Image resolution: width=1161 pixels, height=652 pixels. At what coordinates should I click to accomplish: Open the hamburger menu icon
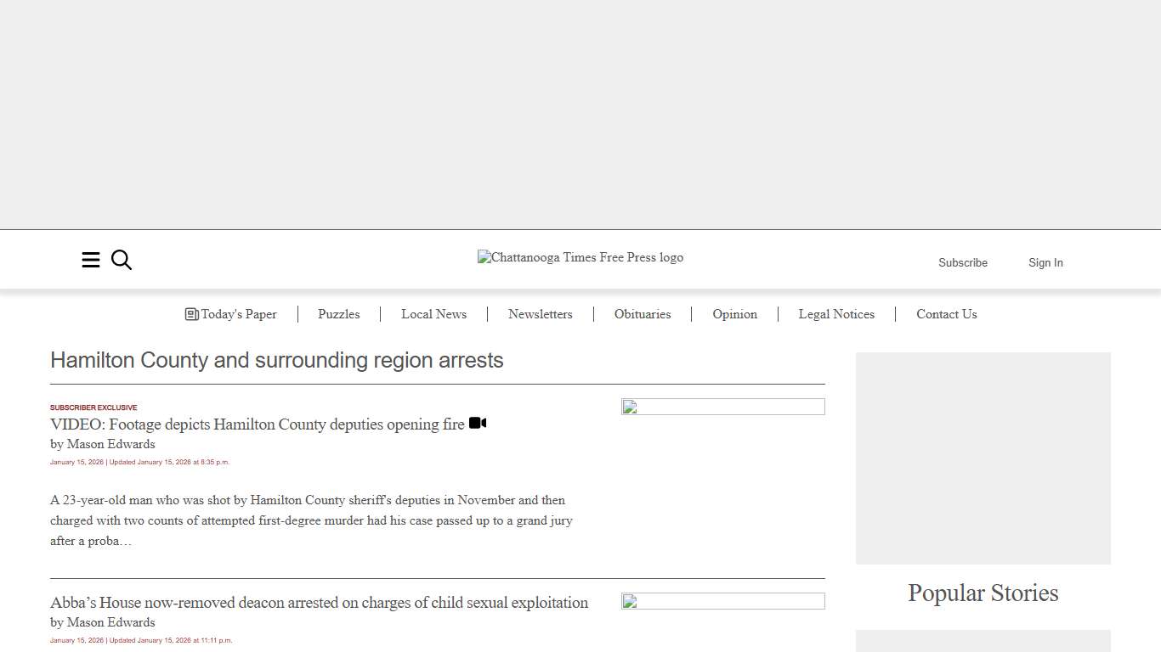tap(91, 260)
